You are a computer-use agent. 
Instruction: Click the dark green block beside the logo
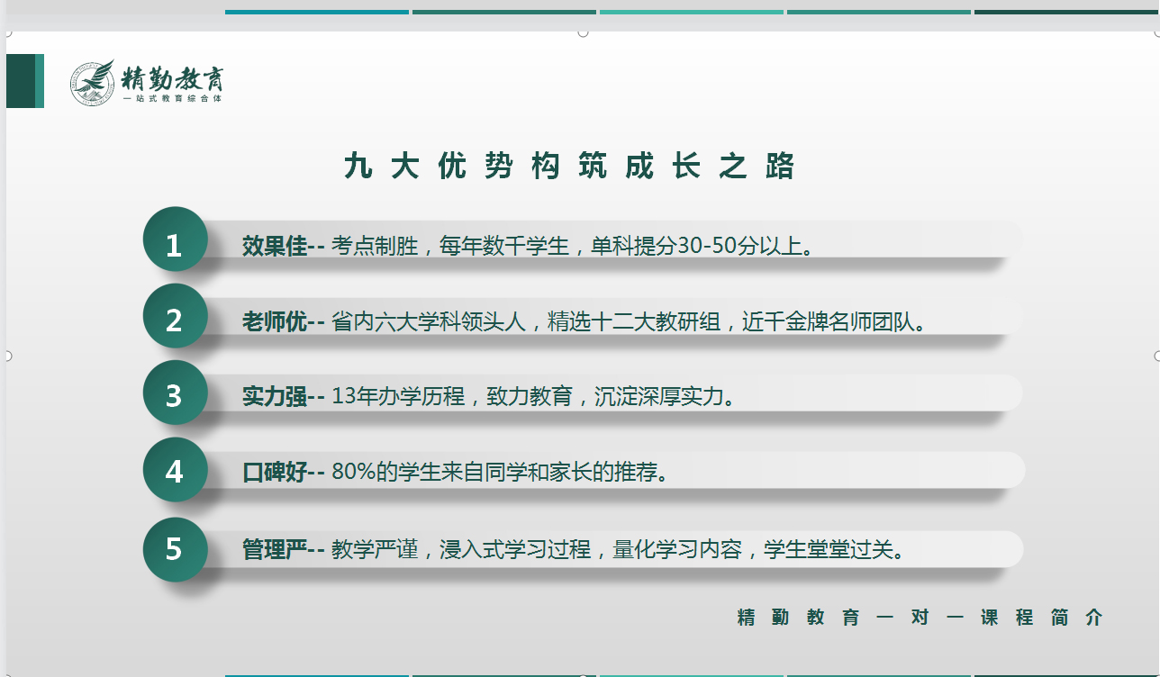pyautogui.click(x=22, y=81)
